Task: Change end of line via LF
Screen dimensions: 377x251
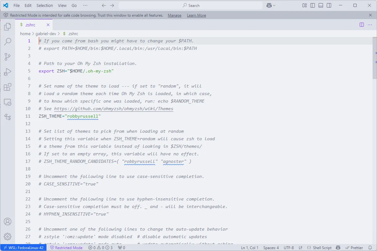Action: 301,248
